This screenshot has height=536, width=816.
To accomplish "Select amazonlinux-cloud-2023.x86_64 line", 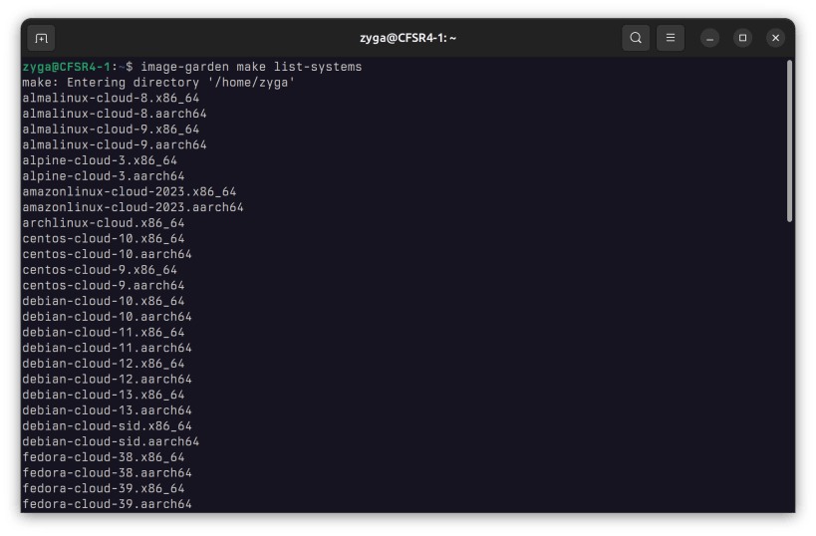I will 130,192.
